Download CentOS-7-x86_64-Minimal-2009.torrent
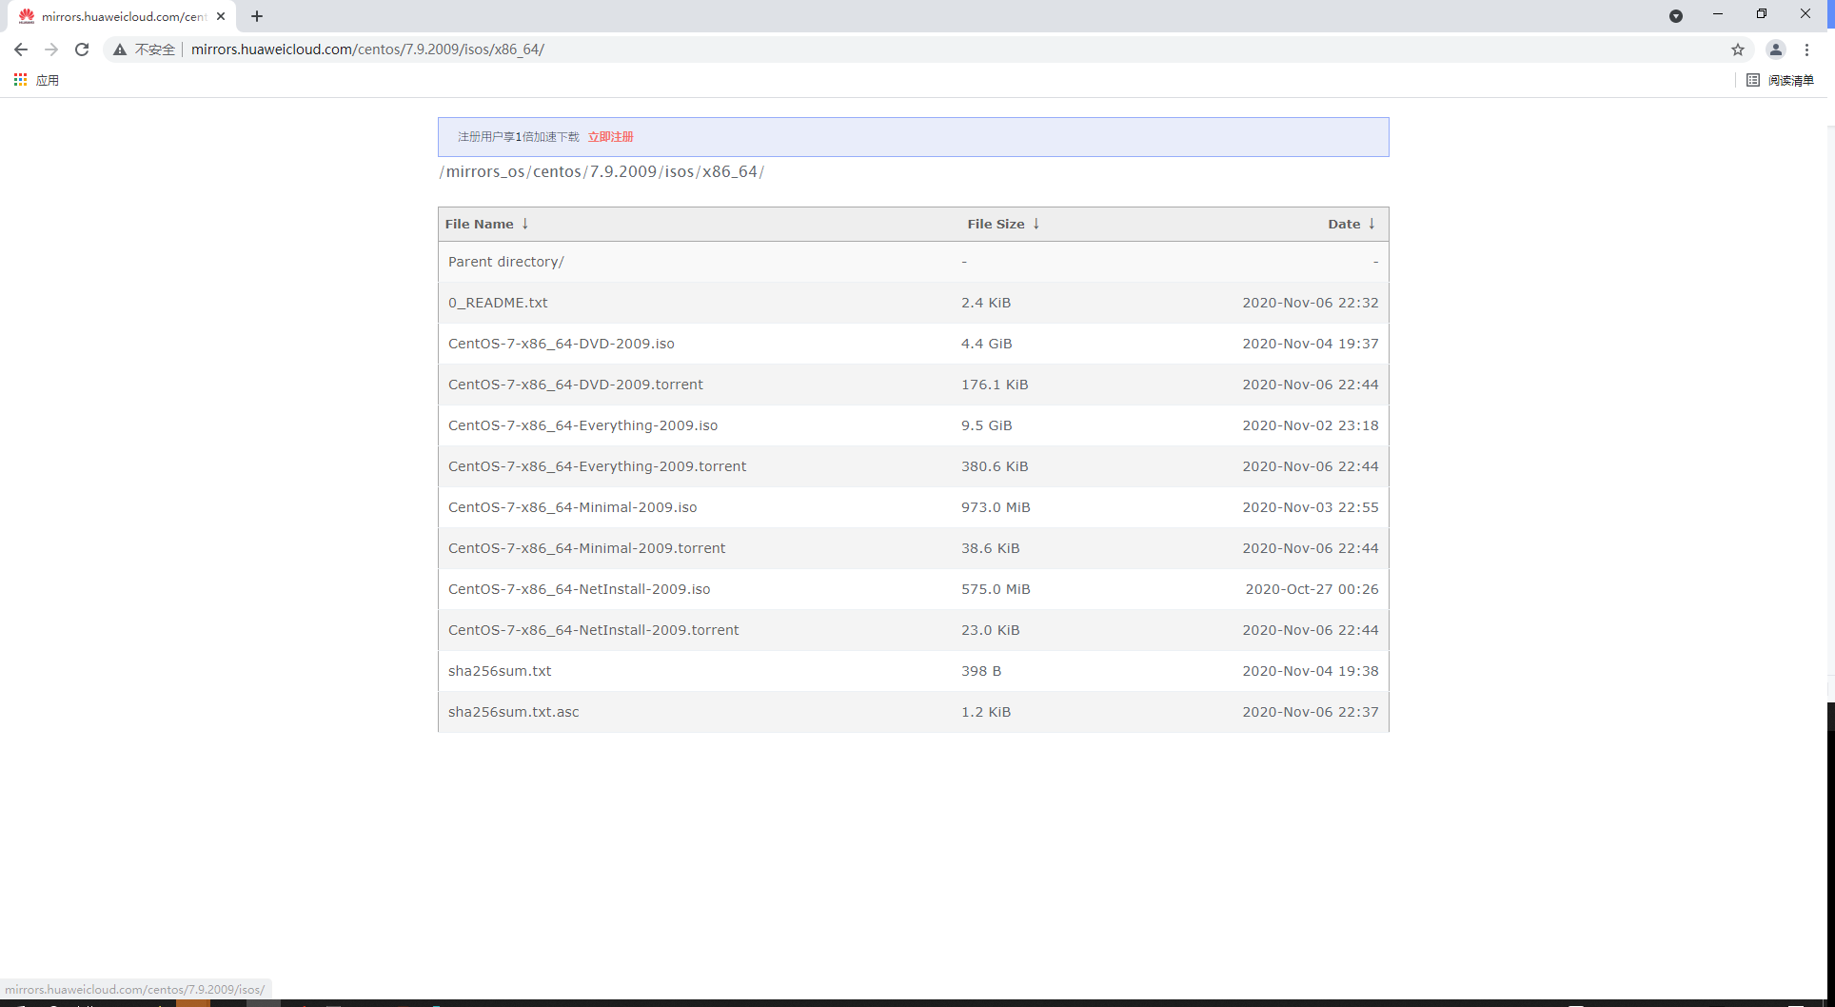This screenshot has width=1835, height=1007. click(586, 548)
